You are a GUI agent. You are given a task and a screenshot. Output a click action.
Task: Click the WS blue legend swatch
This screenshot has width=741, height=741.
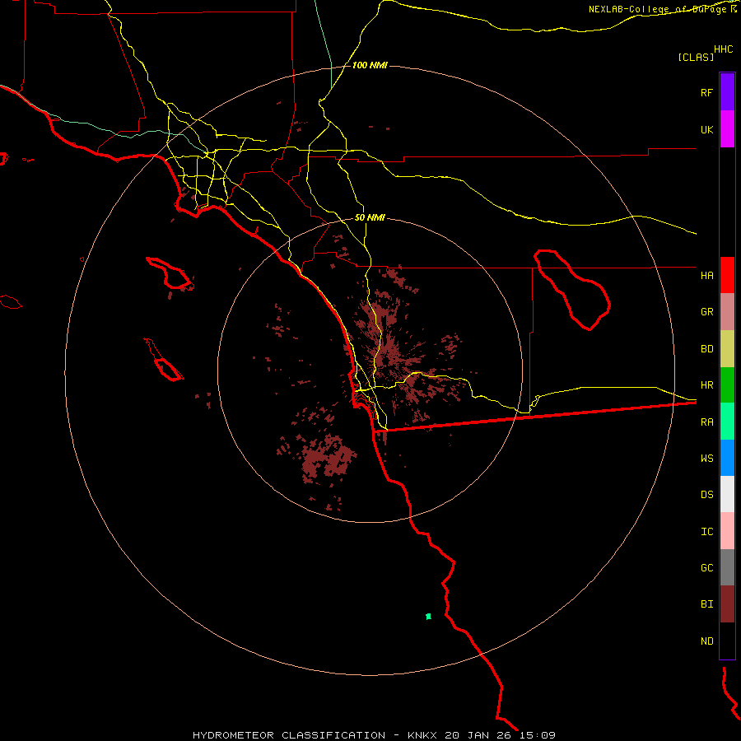click(x=727, y=458)
